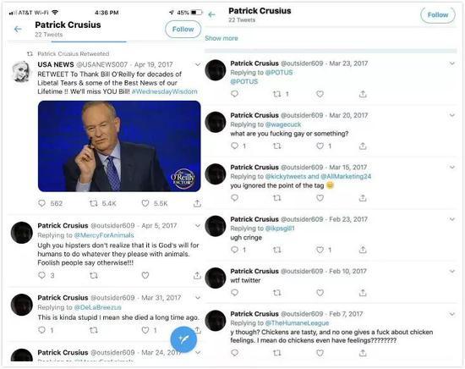The width and height of the screenshot is (465, 369).
Task: Reply to the Chickens are tasty tweet
Action: point(234,353)
